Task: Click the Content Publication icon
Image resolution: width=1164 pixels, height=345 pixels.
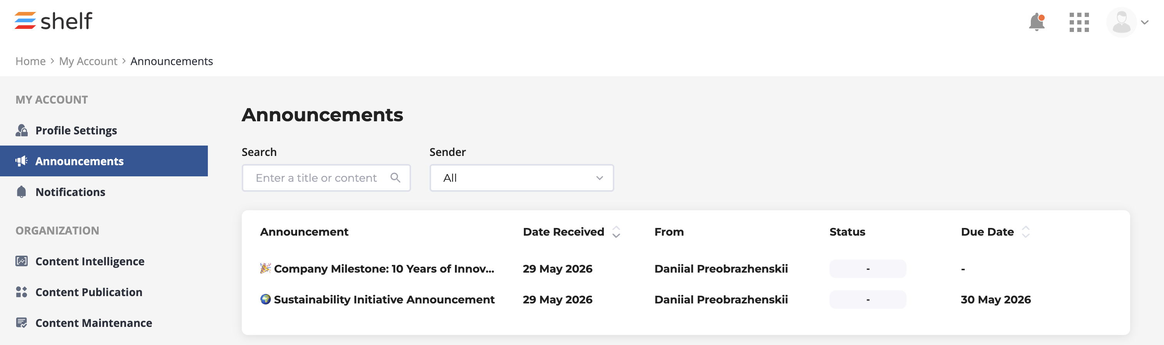Action: (x=22, y=291)
